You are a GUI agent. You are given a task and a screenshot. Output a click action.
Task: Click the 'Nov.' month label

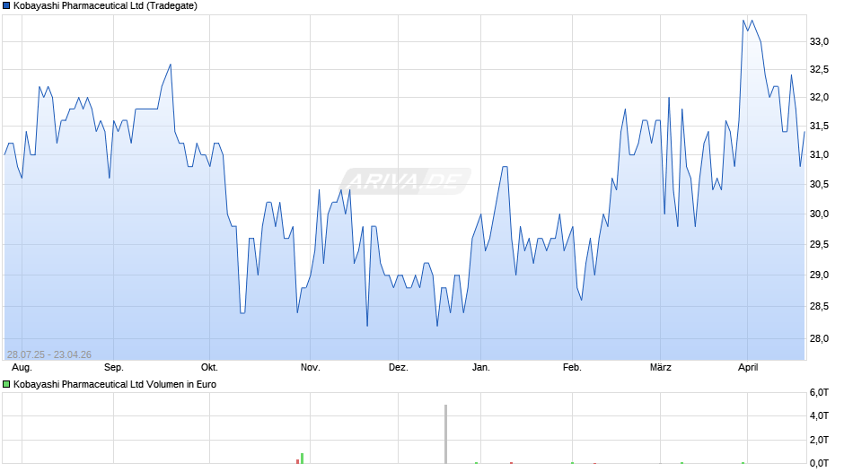[310, 368]
